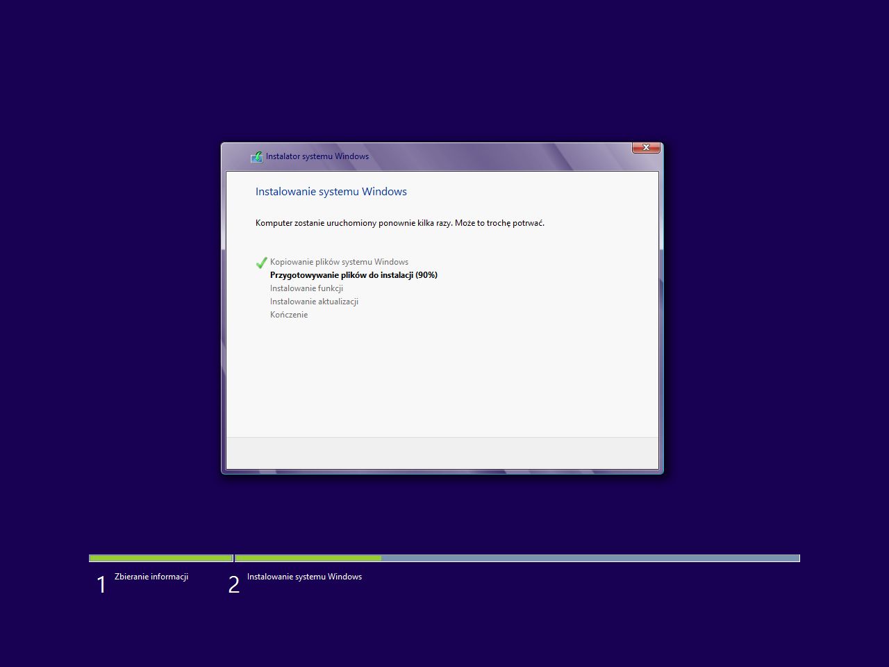Select the 'Instalowanie funkcji' step

click(306, 288)
